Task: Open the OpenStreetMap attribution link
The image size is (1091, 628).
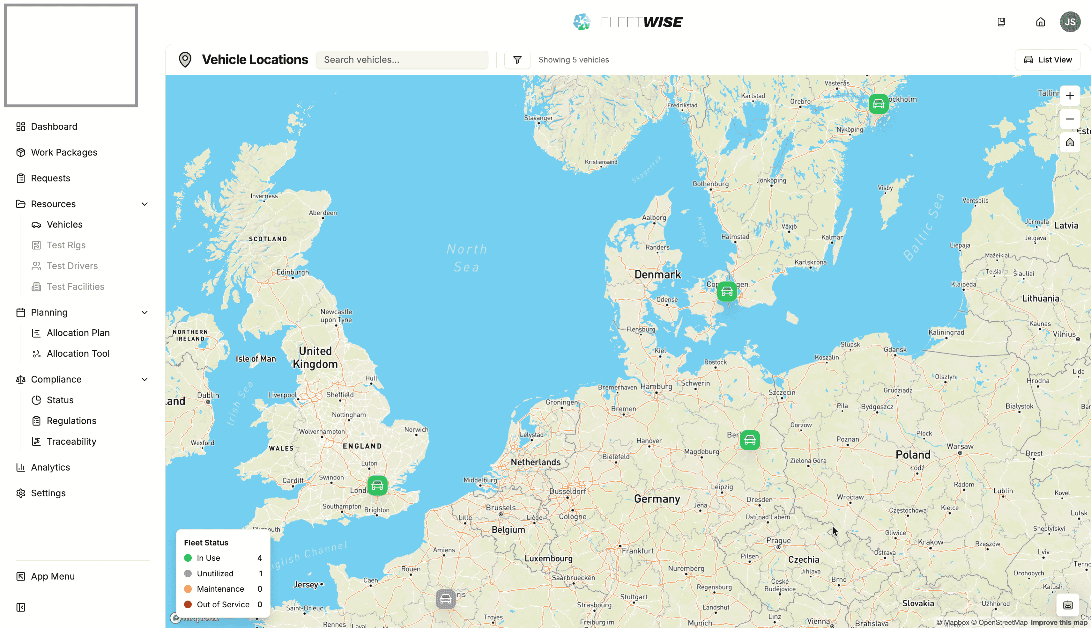Action: click(x=999, y=622)
